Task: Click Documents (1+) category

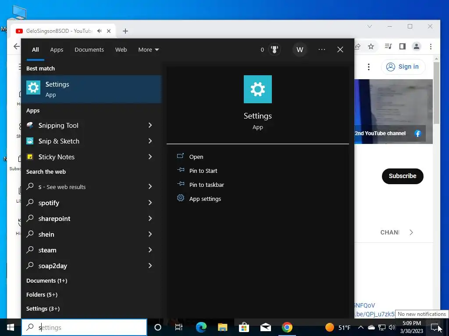Action: click(x=46, y=280)
